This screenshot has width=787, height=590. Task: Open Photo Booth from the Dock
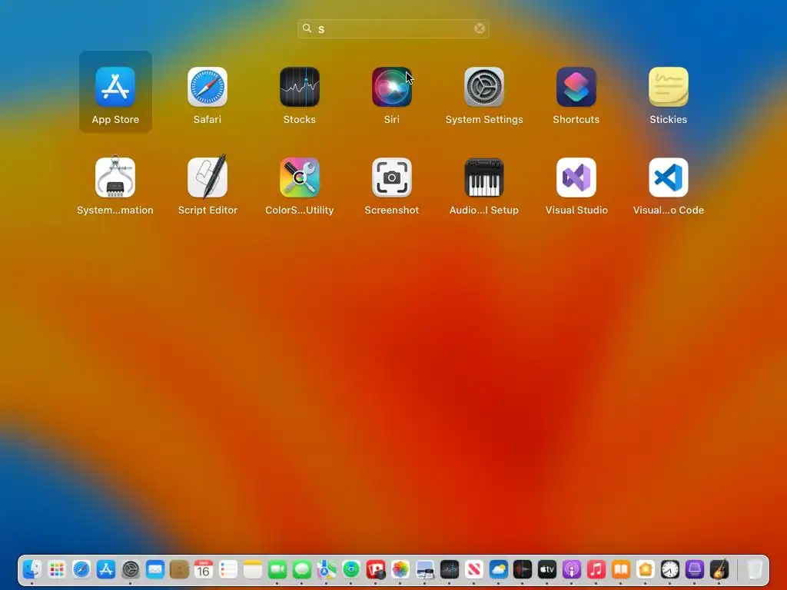375,569
